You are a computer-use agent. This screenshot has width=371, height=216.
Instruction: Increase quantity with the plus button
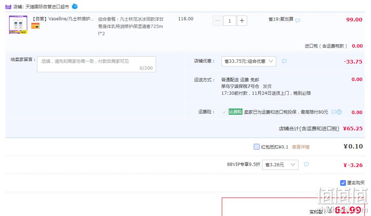coord(242,21)
